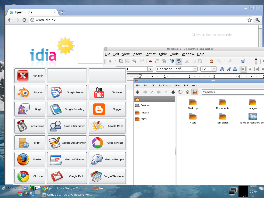
Task: Select the Images folder in file manager
Action: [253, 104]
